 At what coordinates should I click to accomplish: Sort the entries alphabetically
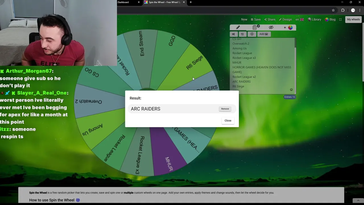coord(242,34)
